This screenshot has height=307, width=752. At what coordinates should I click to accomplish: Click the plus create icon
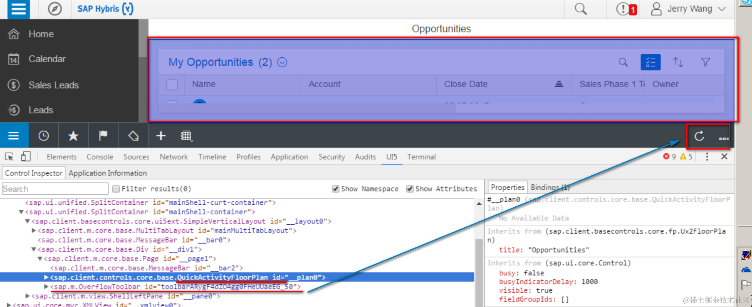[x=161, y=136]
